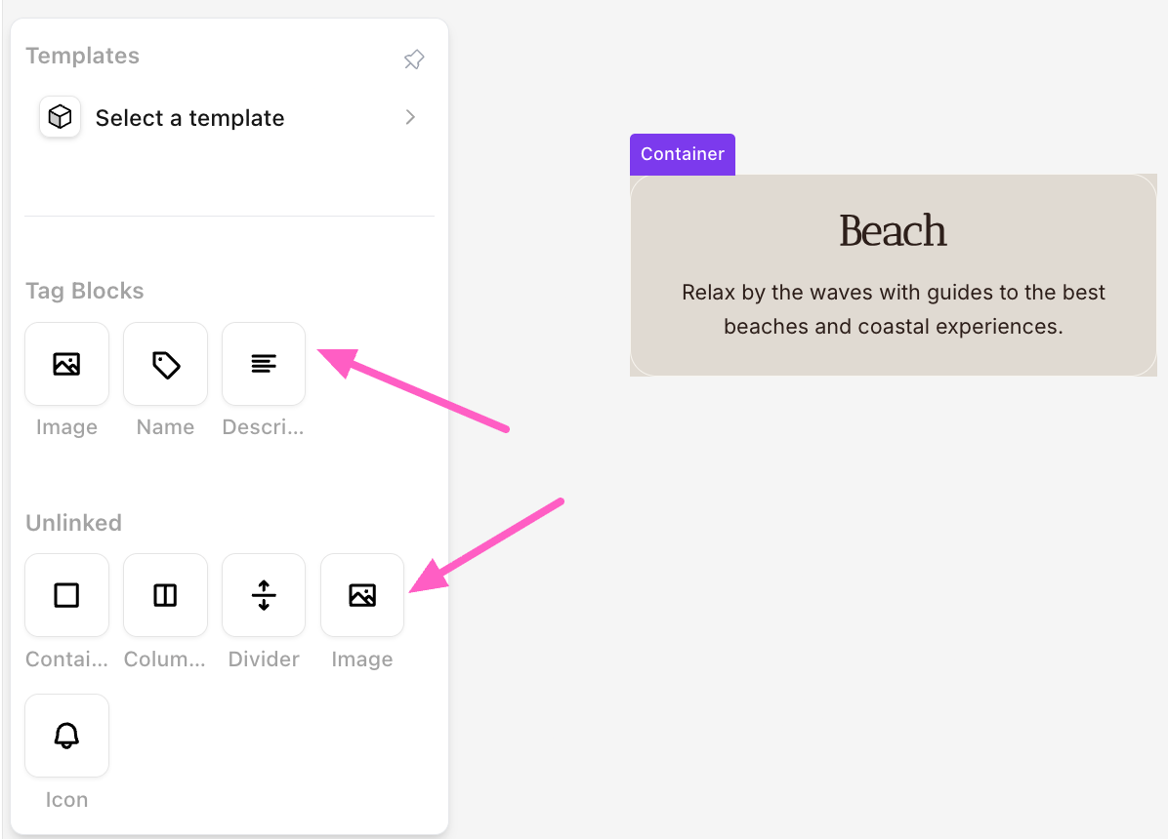The width and height of the screenshot is (1168, 839).
Task: Select the Beach heading on the canvas
Action: click(x=893, y=231)
